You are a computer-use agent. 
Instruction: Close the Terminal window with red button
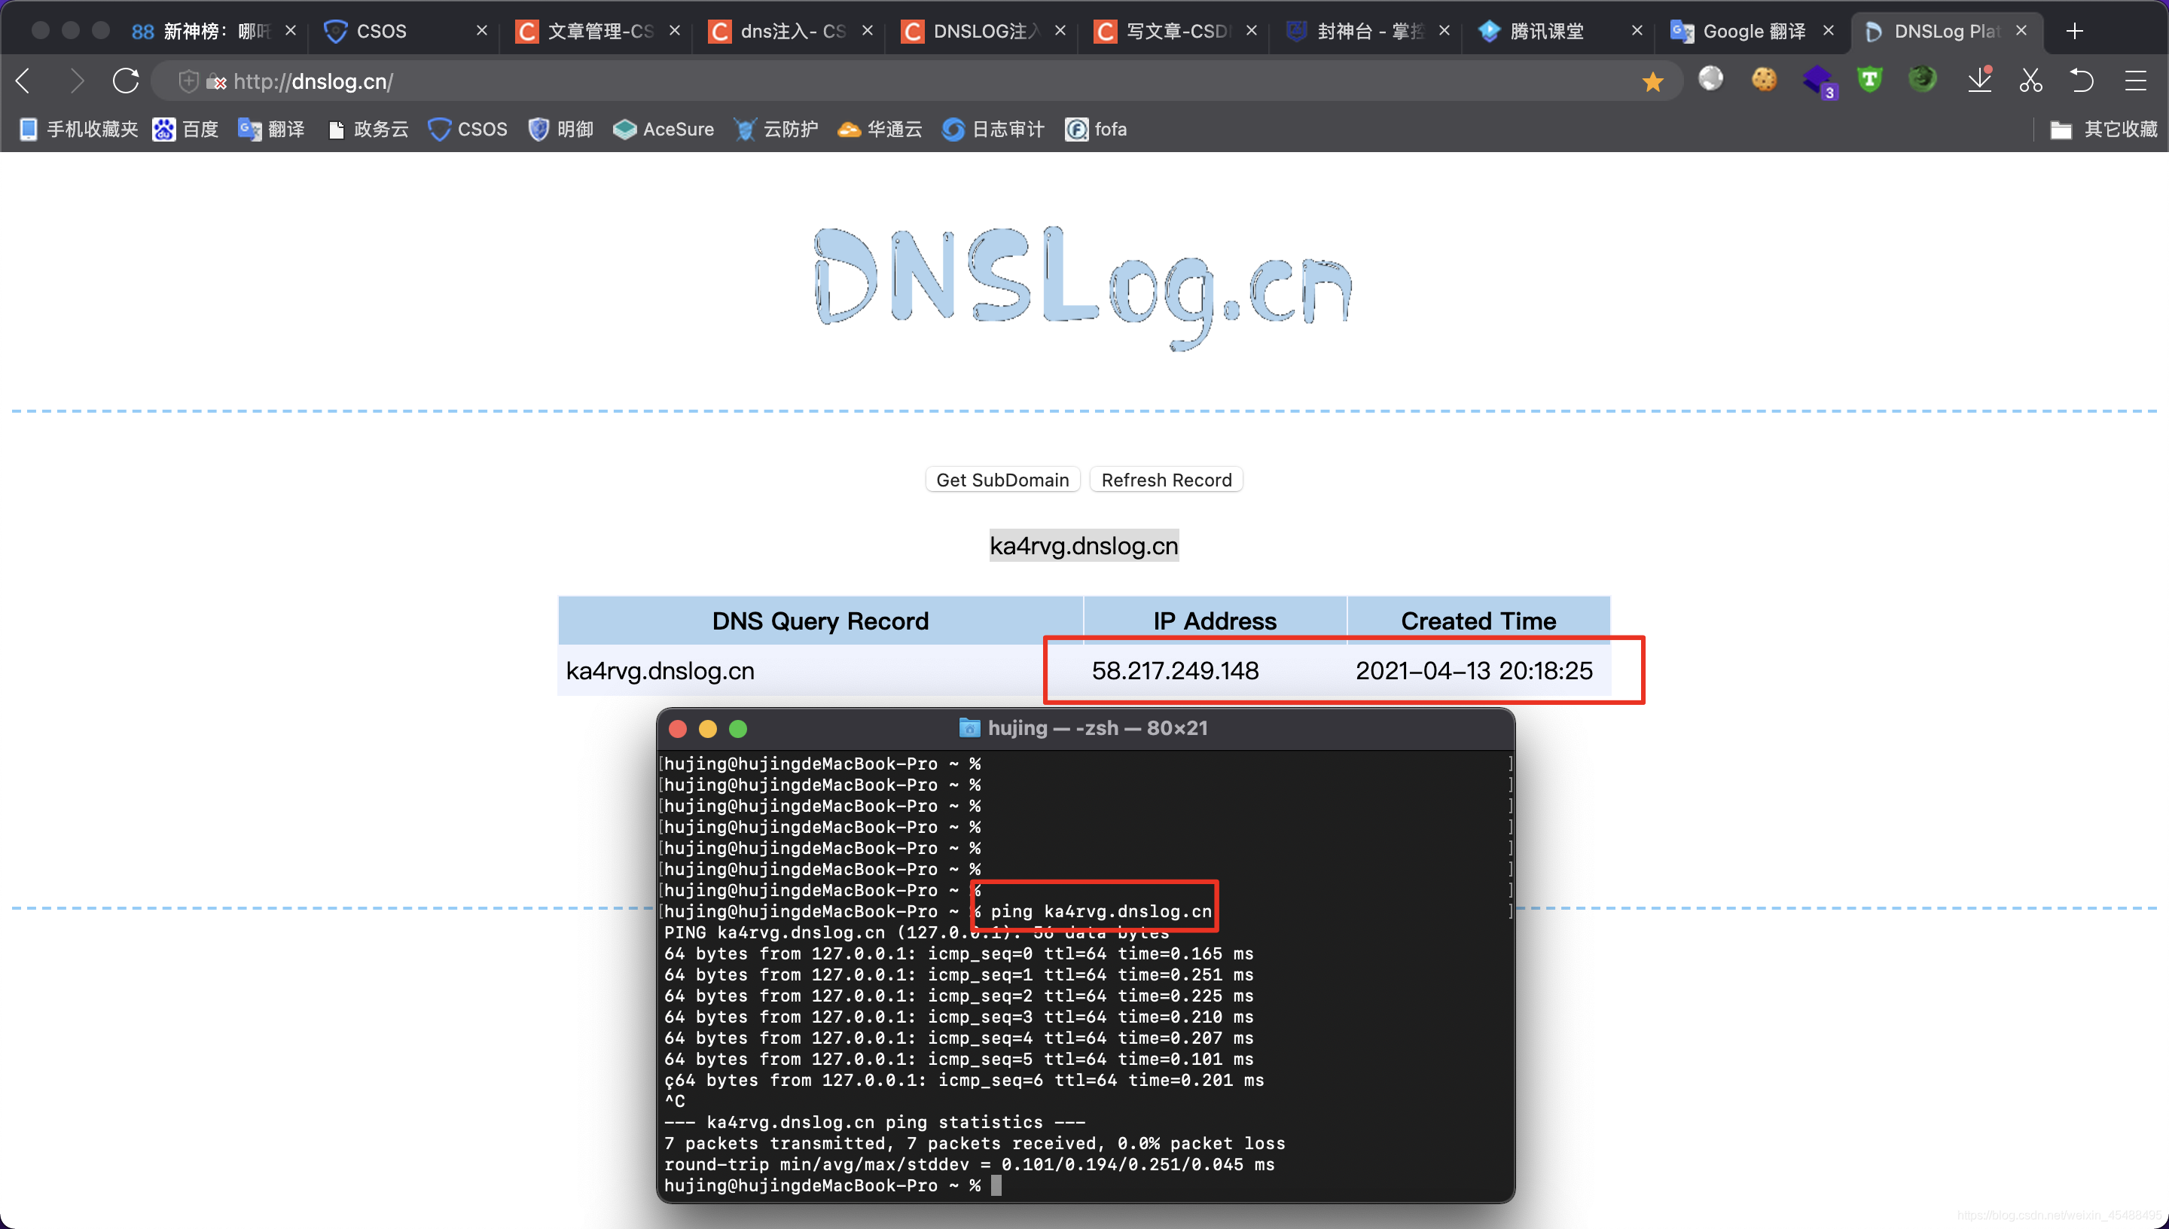678,728
